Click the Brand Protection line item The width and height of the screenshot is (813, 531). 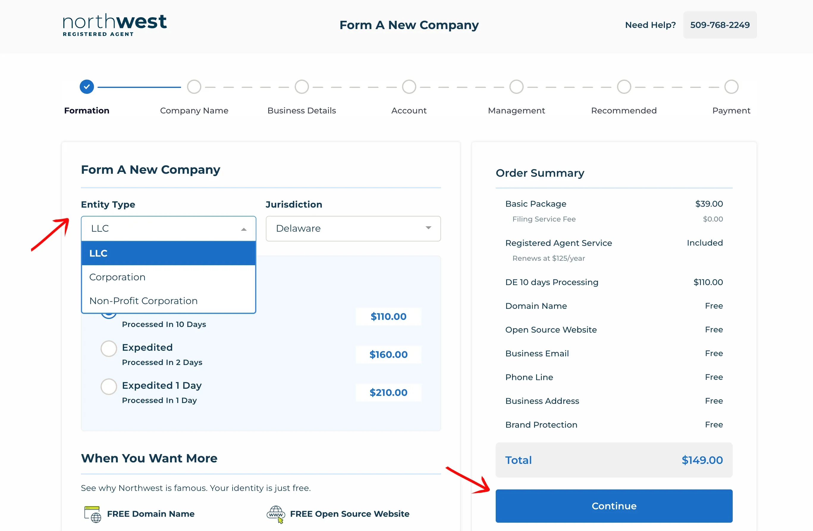614,424
